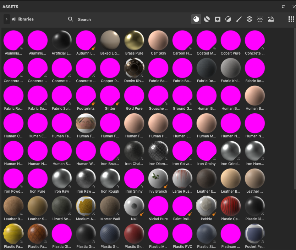Select the Smart Materials filter icon
The height and width of the screenshot is (250, 296).
[x=207, y=19]
